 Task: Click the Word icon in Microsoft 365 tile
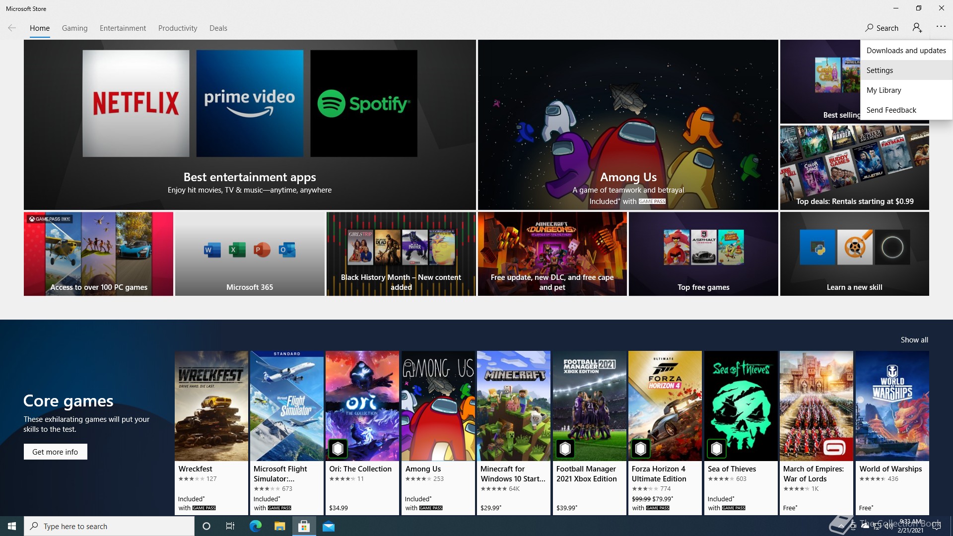[212, 250]
